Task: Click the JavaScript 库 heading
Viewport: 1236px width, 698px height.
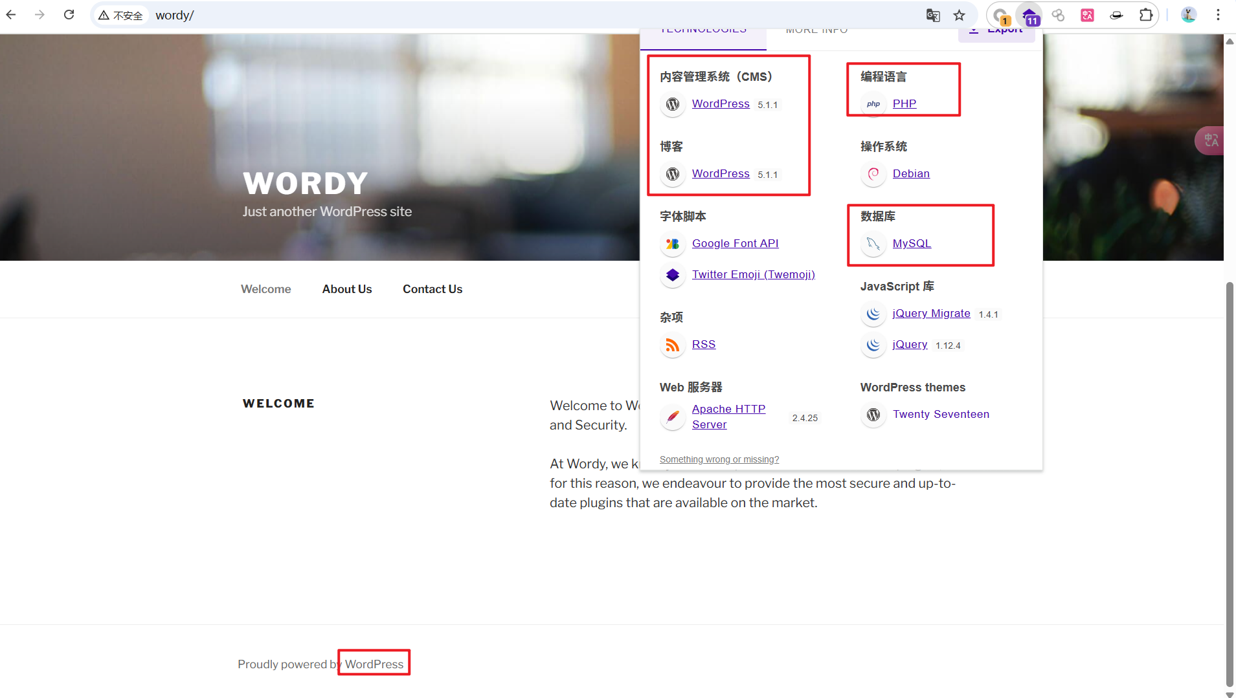Action: pyautogui.click(x=897, y=286)
